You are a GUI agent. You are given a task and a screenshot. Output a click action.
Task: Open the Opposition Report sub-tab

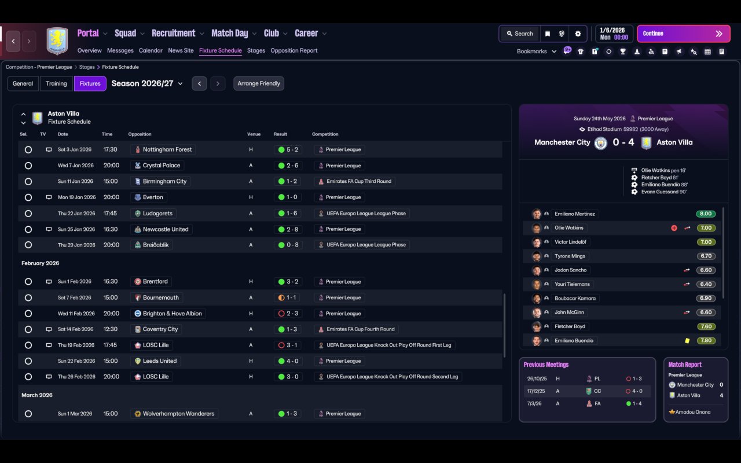pos(294,50)
